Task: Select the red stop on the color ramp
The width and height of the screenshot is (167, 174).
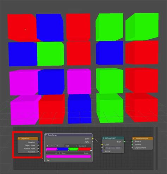Action: [78, 150]
